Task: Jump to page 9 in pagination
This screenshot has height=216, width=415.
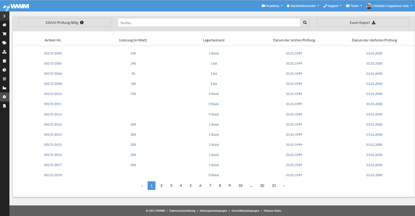Action: point(229,186)
